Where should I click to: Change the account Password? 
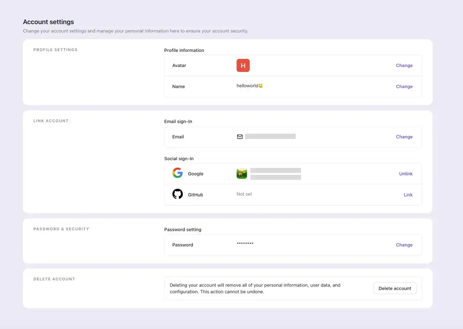point(404,245)
